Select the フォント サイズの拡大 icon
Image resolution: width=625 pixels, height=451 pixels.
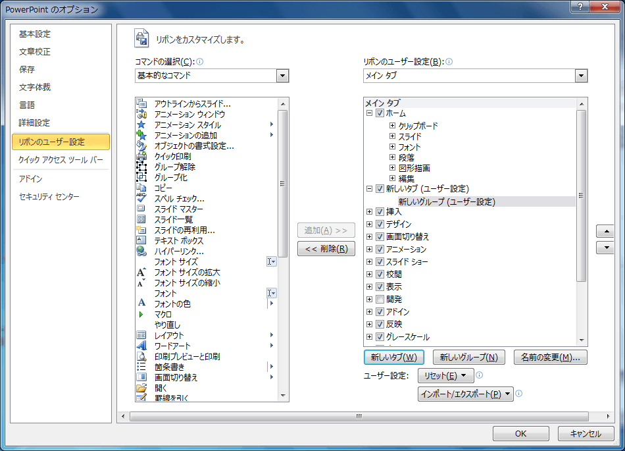coord(141,273)
